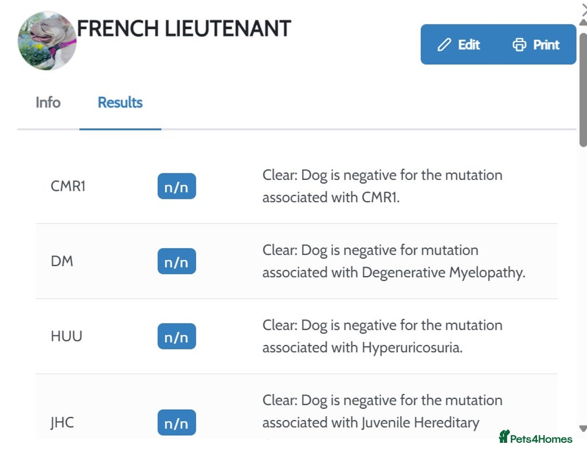Click the Hyperuricosuria result description
The width and height of the screenshot is (587, 451).
coord(382,336)
